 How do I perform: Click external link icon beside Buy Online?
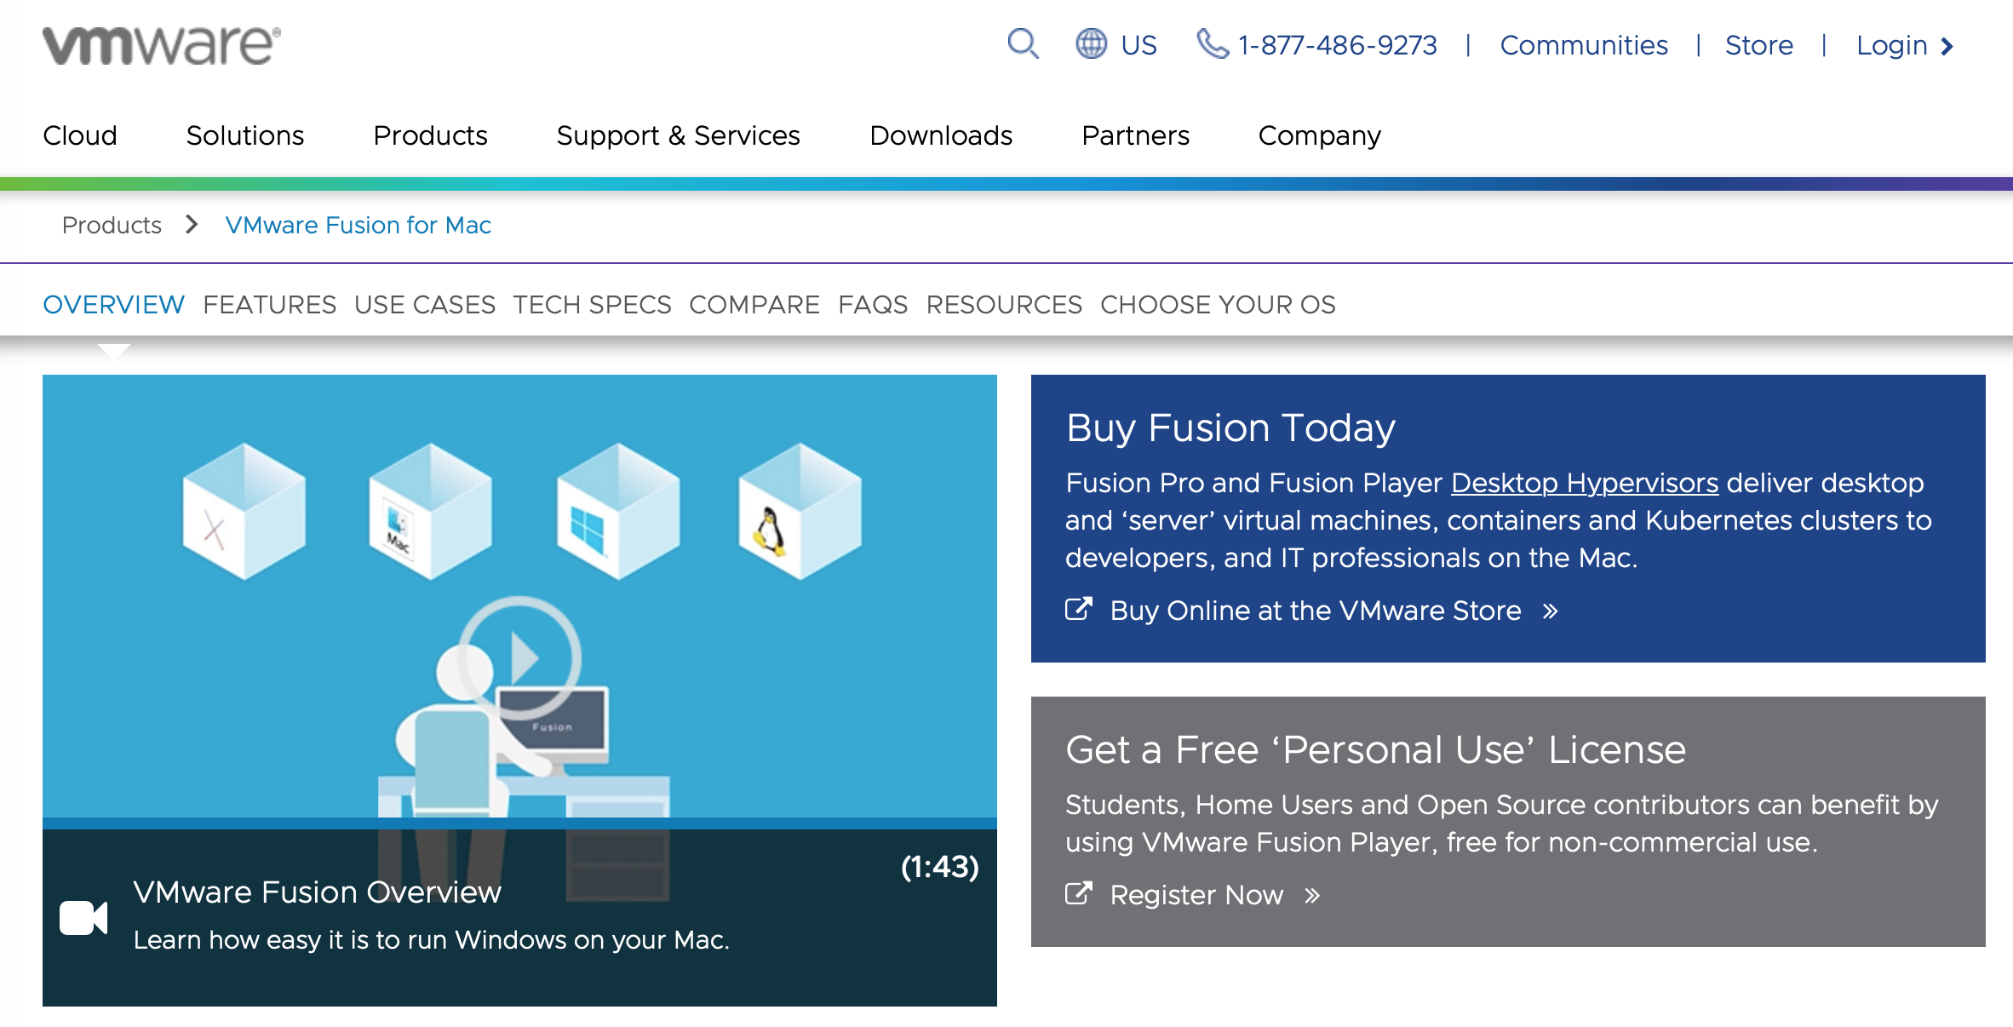pyautogui.click(x=1079, y=609)
